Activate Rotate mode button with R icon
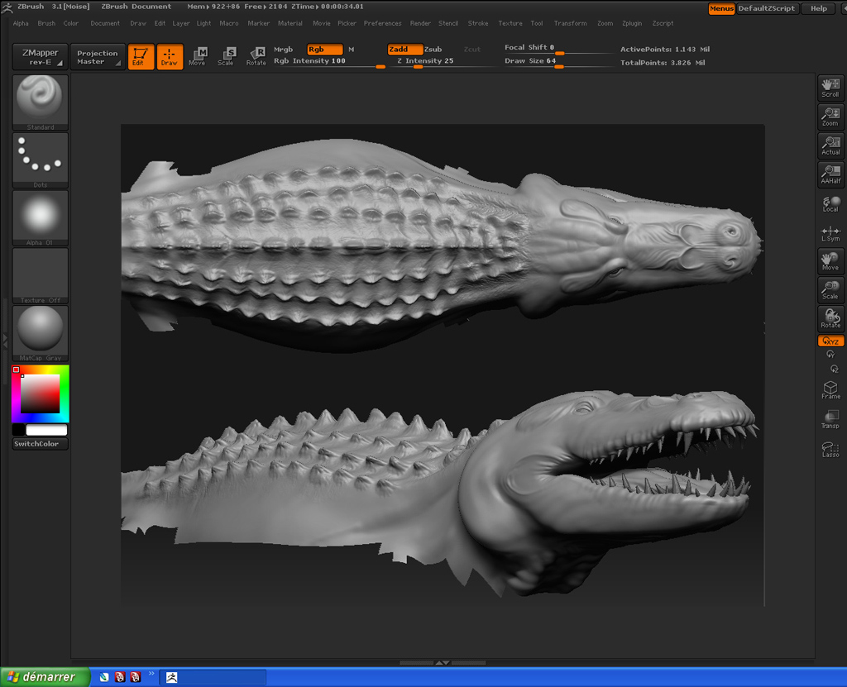This screenshot has height=687, width=847. (256, 57)
